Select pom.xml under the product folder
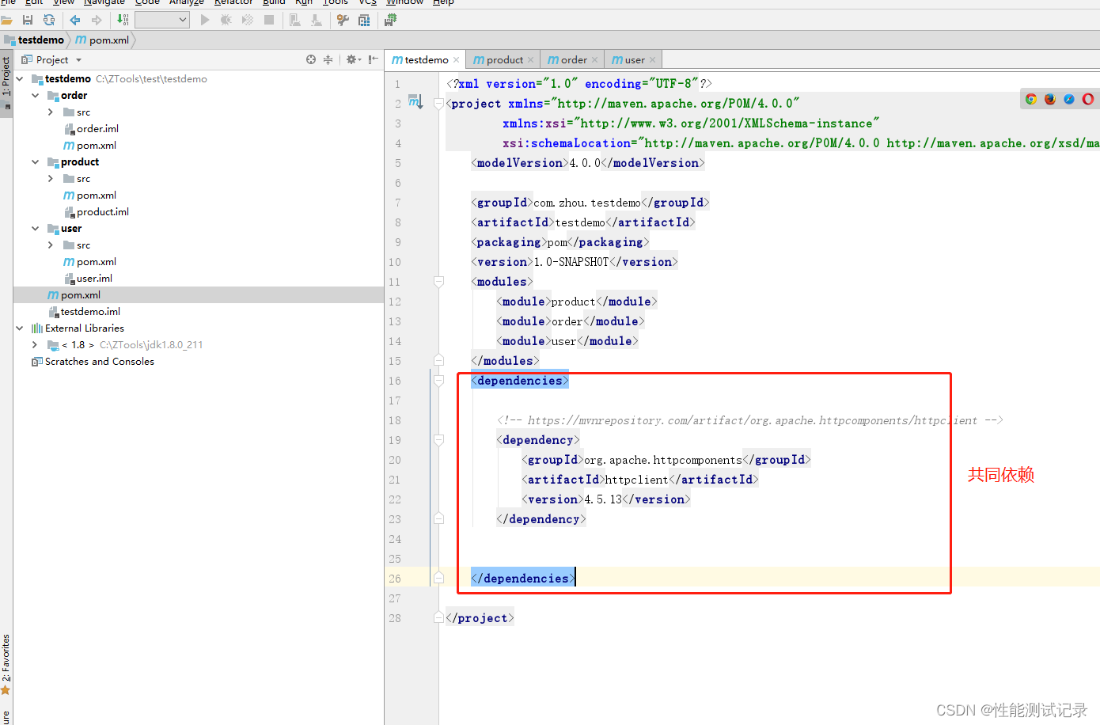1100x725 pixels. pyautogui.click(x=89, y=195)
